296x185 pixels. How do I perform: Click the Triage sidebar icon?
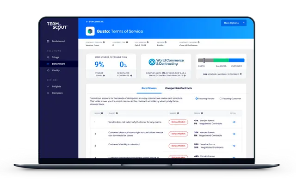coord(48,57)
